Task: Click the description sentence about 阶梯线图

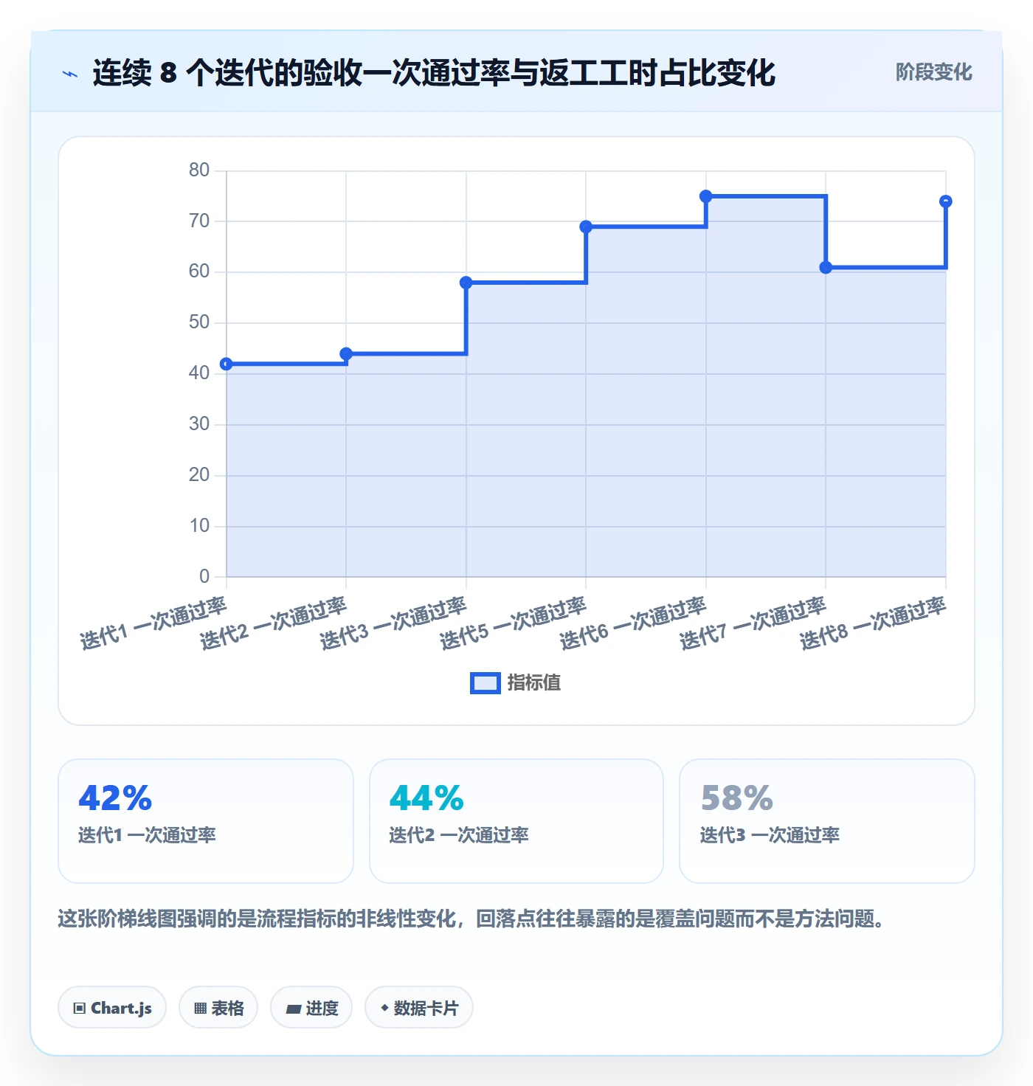Action: 471,919
